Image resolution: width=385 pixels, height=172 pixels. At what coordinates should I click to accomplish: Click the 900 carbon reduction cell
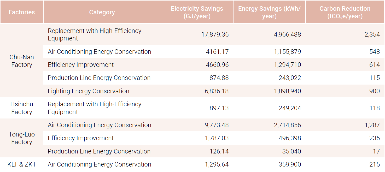coord(375,91)
